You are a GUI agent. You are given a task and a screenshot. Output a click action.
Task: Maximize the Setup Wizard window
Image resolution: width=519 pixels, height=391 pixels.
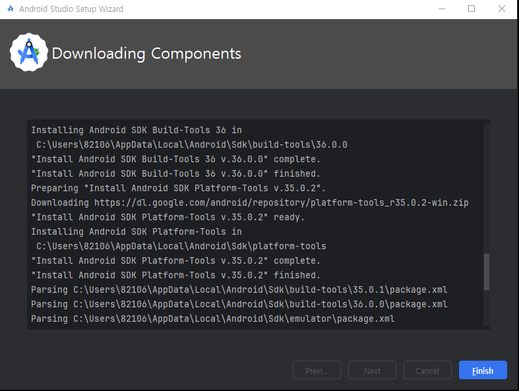tap(472, 9)
